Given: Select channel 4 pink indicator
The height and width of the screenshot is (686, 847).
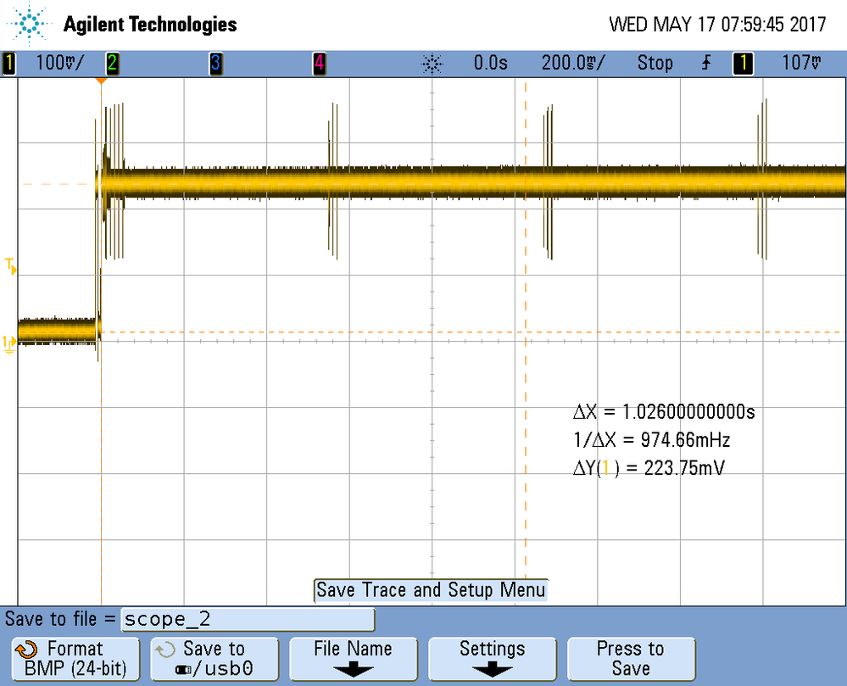Looking at the screenshot, I should pyautogui.click(x=320, y=64).
